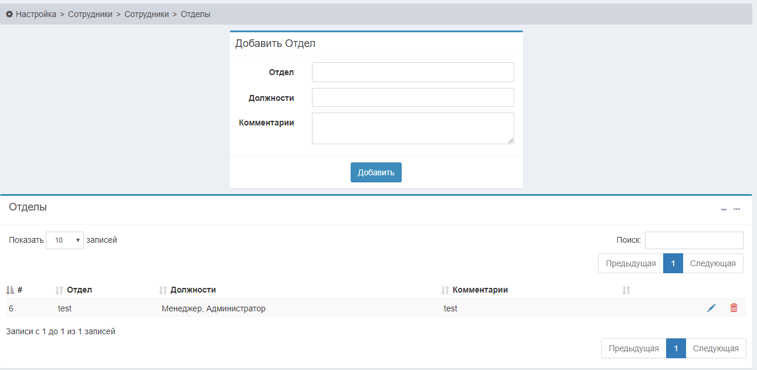Open the three-dots panel options icon
Viewport: 757px width, 370px height.
point(736,209)
